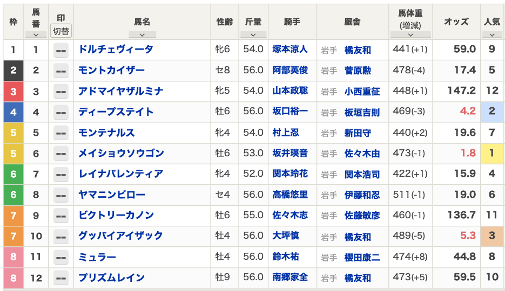Select the blue frame 4 cell
Viewport: 505px width, 291px height.
[x=13, y=112]
